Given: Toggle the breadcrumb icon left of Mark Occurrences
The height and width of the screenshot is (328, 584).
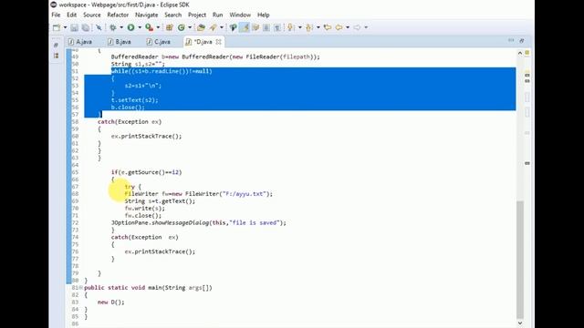Looking at the screenshot, I should click(234, 27).
